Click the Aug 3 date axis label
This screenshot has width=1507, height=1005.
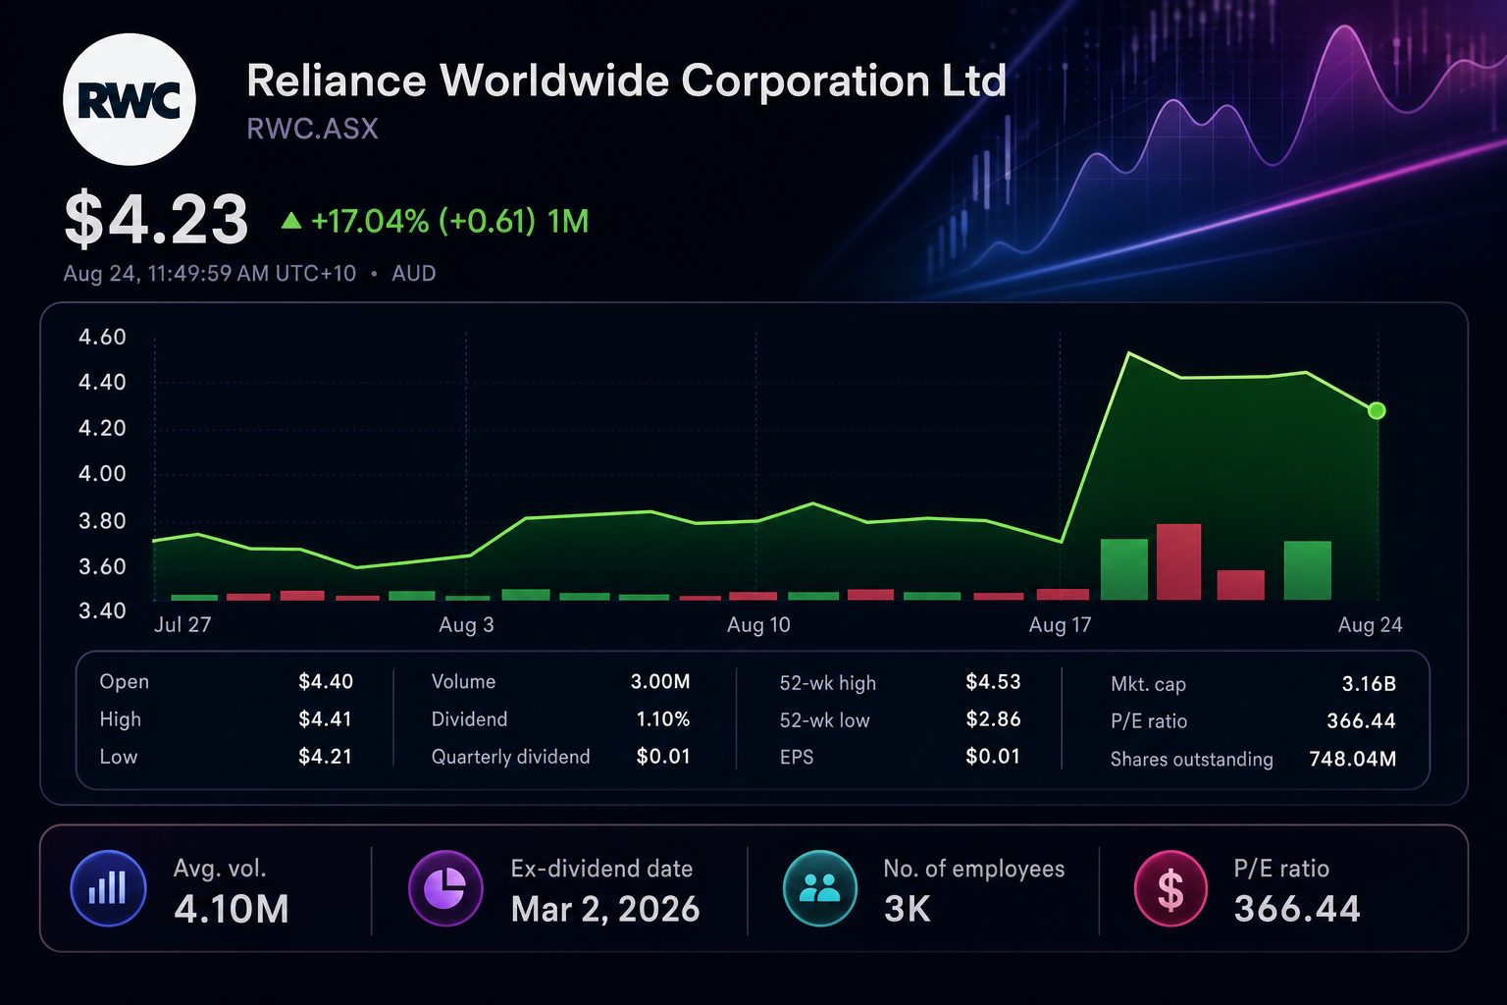(x=466, y=625)
